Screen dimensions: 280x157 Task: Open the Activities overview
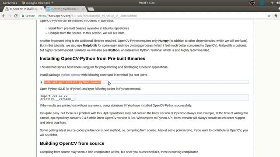point(10,3)
